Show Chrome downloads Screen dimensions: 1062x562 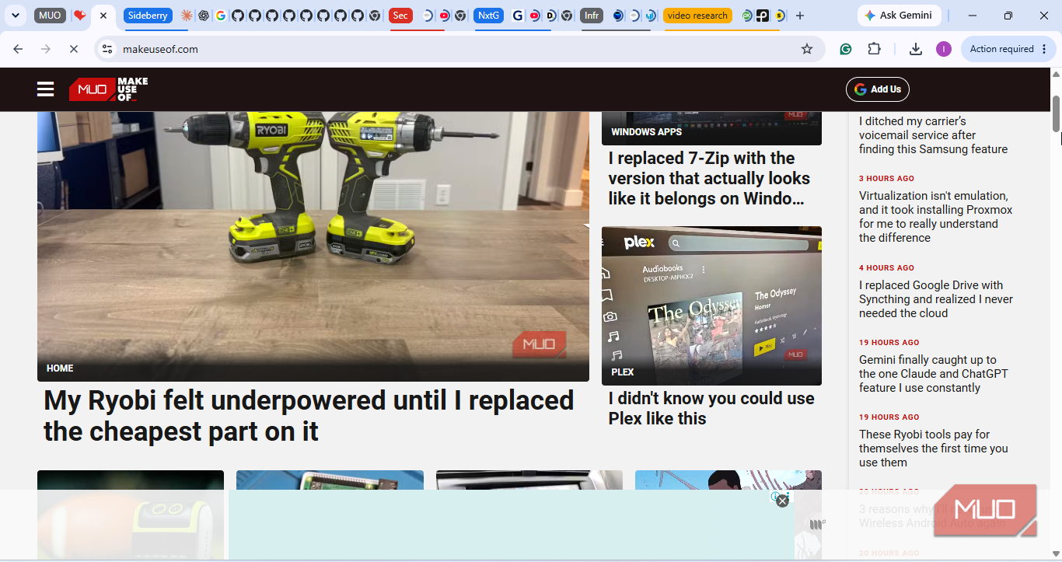(x=916, y=49)
